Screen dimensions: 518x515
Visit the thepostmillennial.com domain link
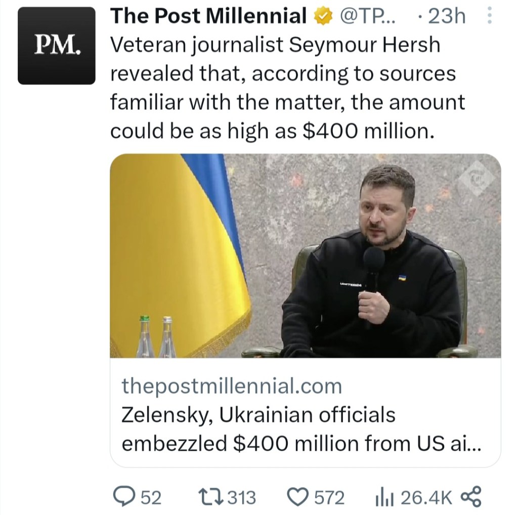click(232, 387)
